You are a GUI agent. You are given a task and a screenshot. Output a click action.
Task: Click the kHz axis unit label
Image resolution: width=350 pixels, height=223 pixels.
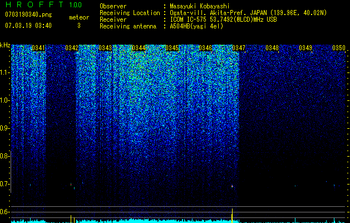point(5,45)
